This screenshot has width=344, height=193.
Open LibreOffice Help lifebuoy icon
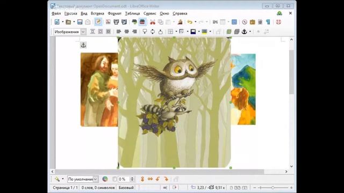(278, 22)
